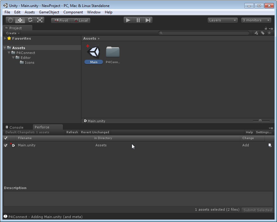Screen dimensions: 277x222
Task: Click the status bar warning icon
Action: (5, 217)
